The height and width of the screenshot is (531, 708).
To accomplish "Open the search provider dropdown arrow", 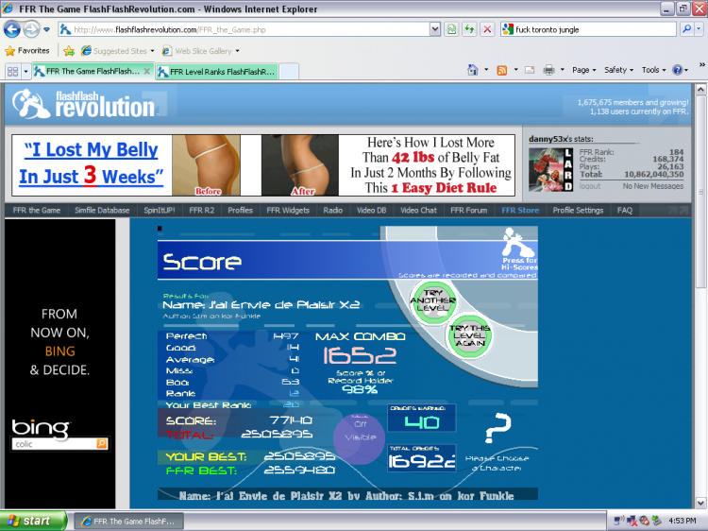I will [699, 30].
